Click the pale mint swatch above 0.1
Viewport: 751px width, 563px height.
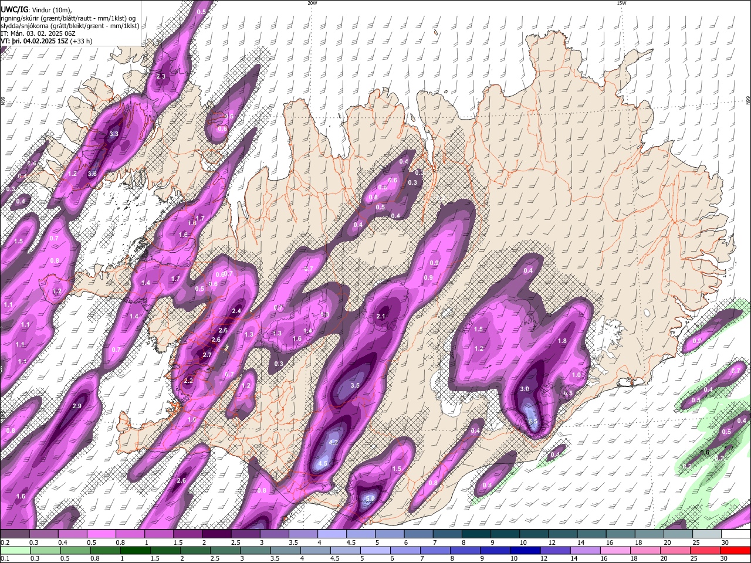pos(15,550)
